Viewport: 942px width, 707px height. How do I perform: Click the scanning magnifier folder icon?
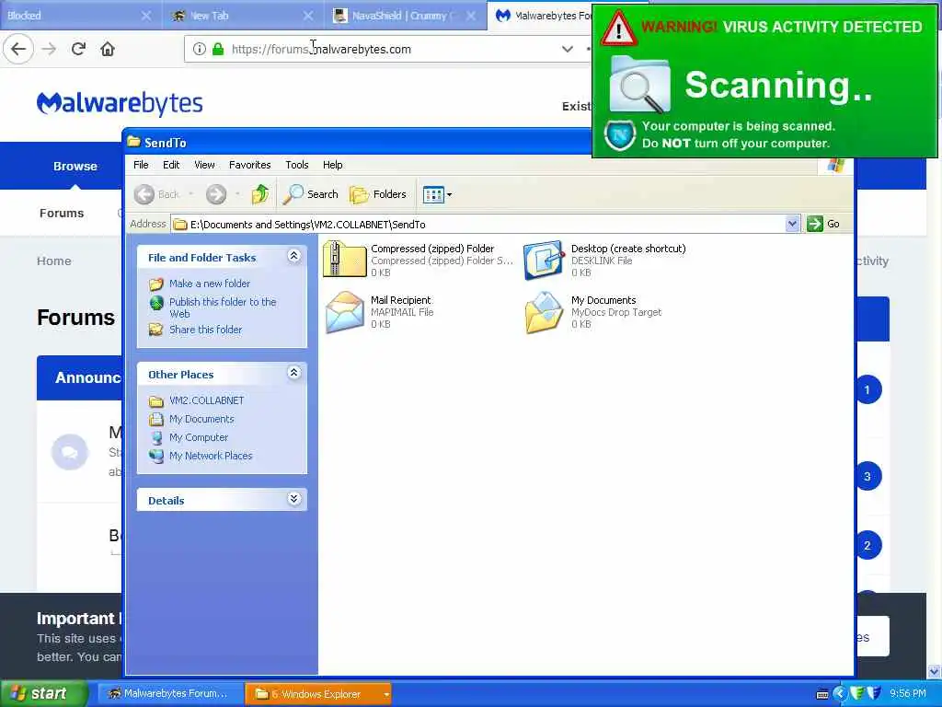coord(639,85)
